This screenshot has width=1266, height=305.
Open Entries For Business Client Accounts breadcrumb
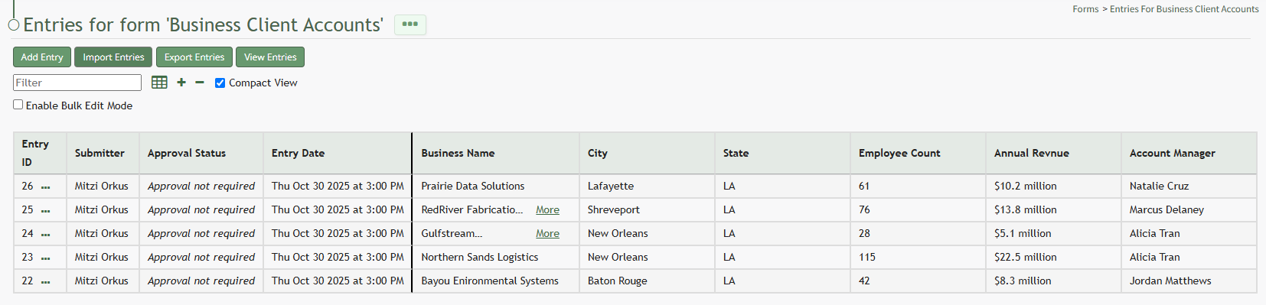pos(1184,9)
